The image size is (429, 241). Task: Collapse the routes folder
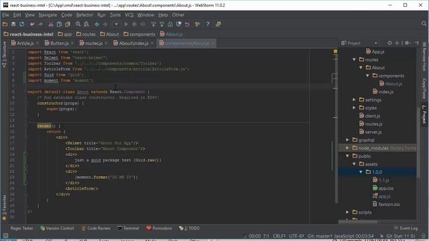tap(355, 60)
